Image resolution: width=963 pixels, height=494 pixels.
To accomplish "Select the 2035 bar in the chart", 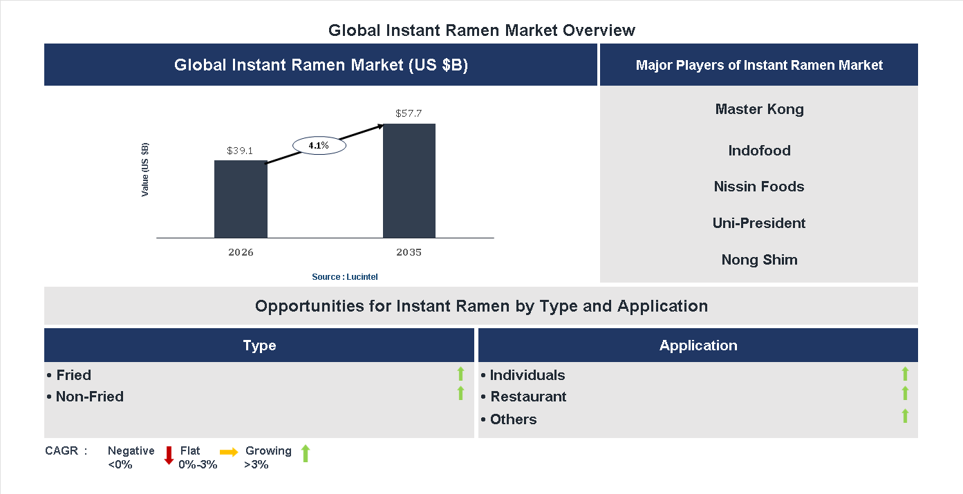I will 409,180.
